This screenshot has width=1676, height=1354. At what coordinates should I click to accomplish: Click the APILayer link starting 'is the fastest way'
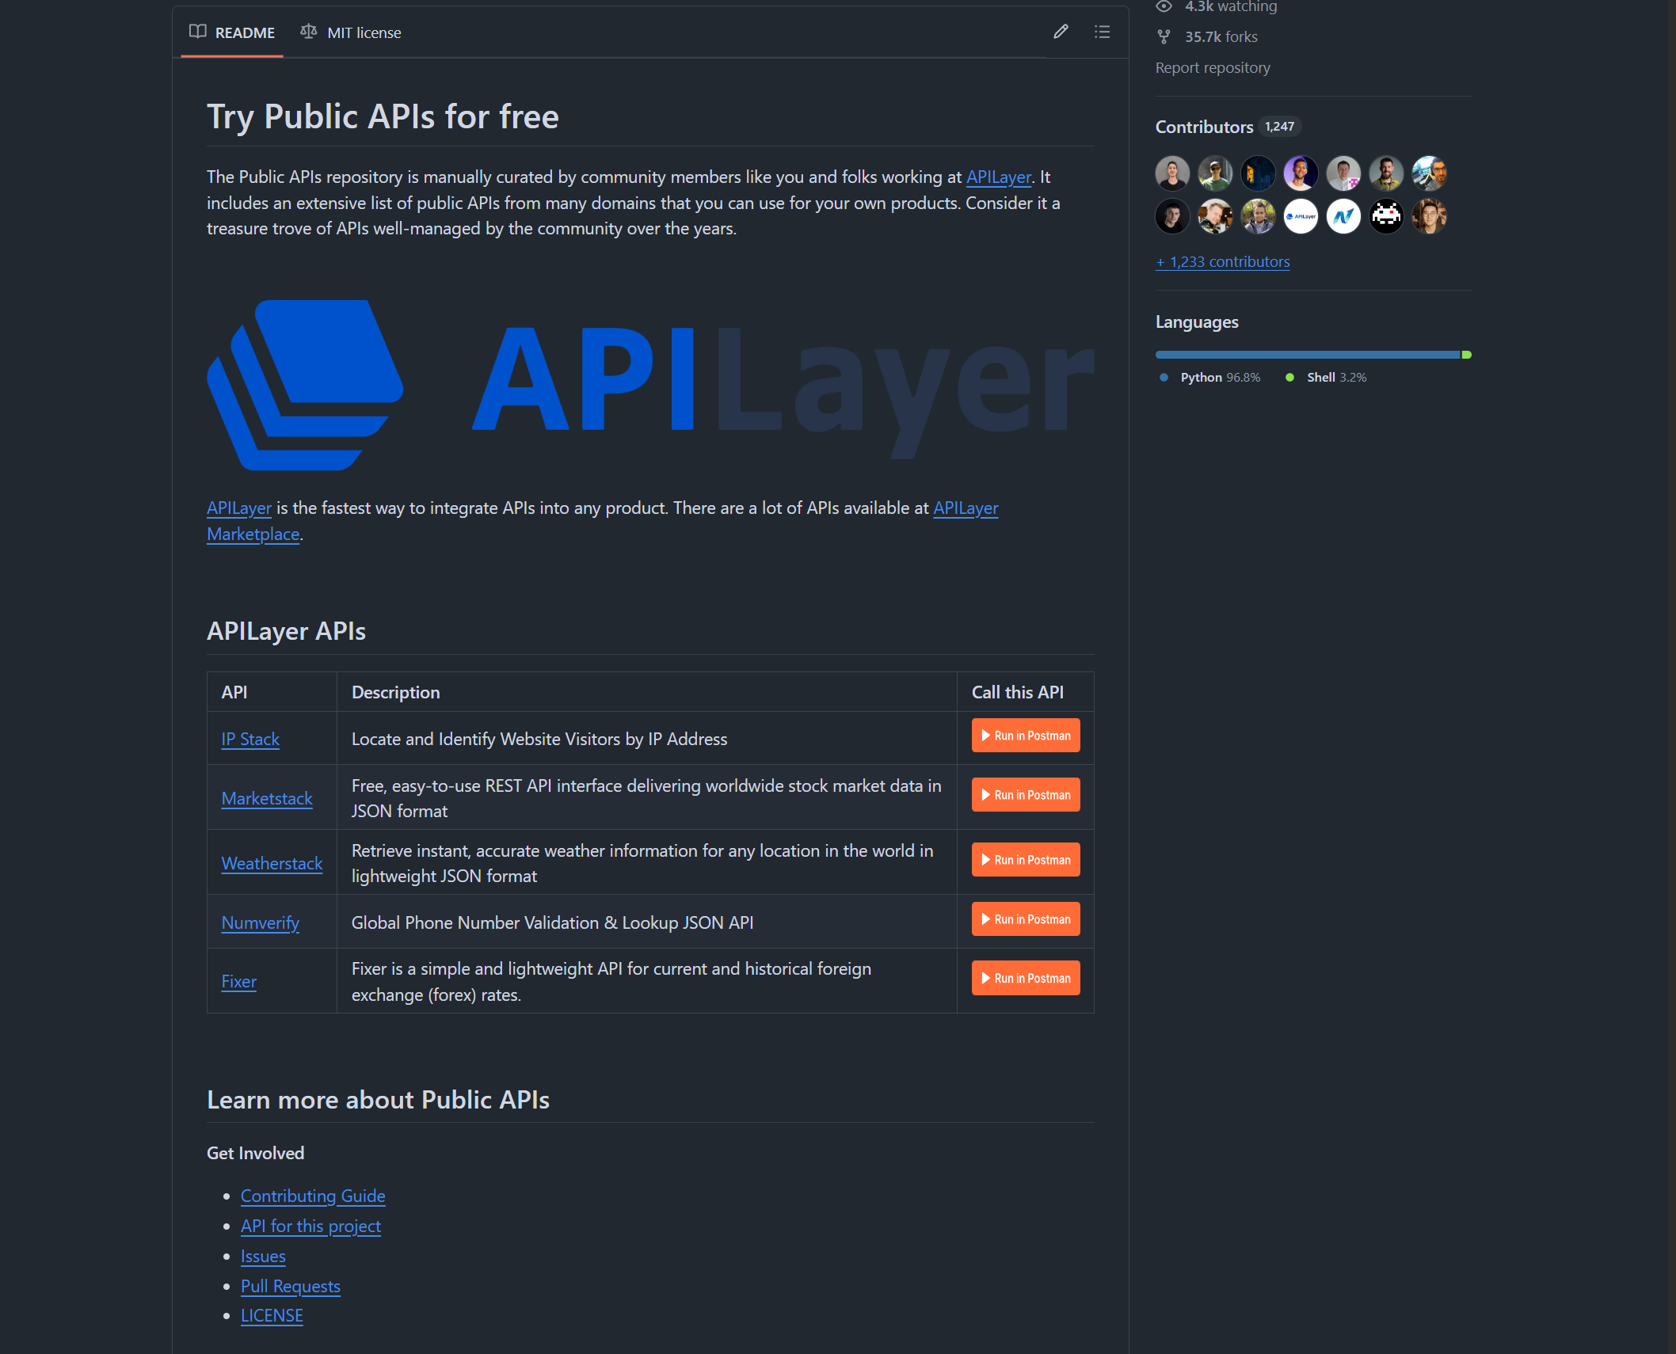point(238,508)
